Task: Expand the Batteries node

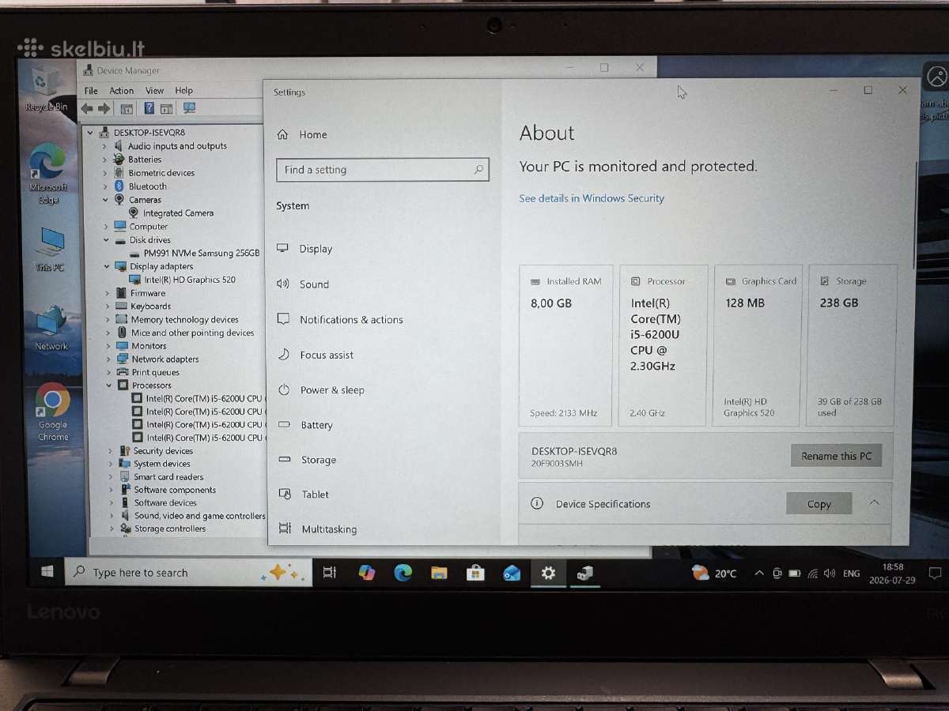Action: [x=104, y=160]
